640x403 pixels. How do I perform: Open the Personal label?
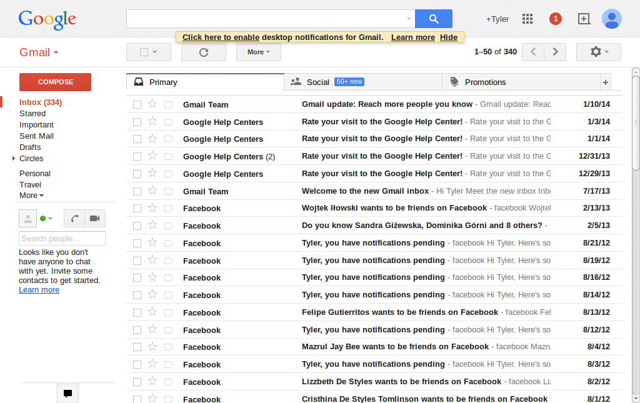(x=35, y=173)
